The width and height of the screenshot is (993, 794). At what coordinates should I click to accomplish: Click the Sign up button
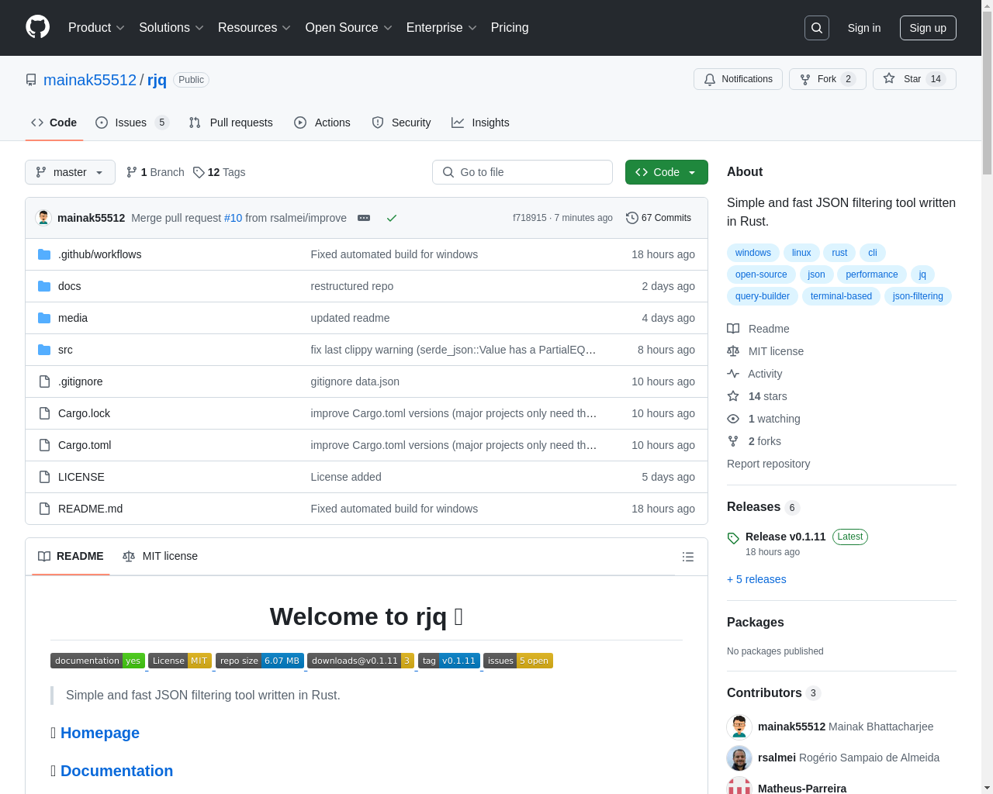(928, 28)
